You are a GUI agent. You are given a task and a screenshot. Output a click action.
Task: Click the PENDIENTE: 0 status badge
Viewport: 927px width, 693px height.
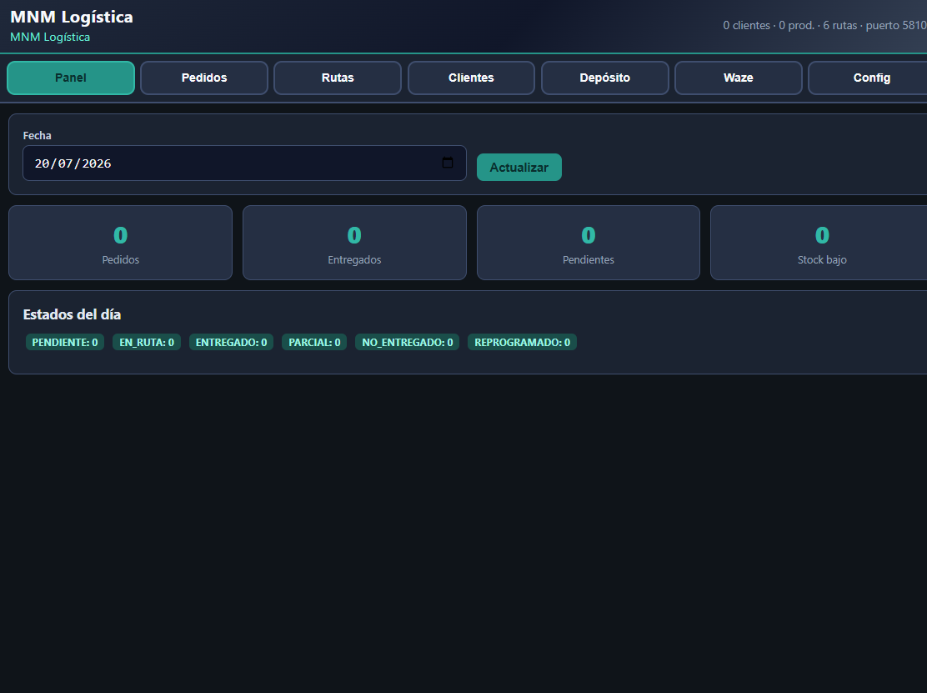pos(65,343)
